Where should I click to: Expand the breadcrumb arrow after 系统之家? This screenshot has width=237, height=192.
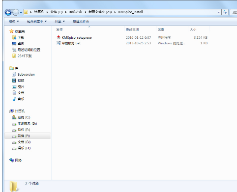coord(86,12)
